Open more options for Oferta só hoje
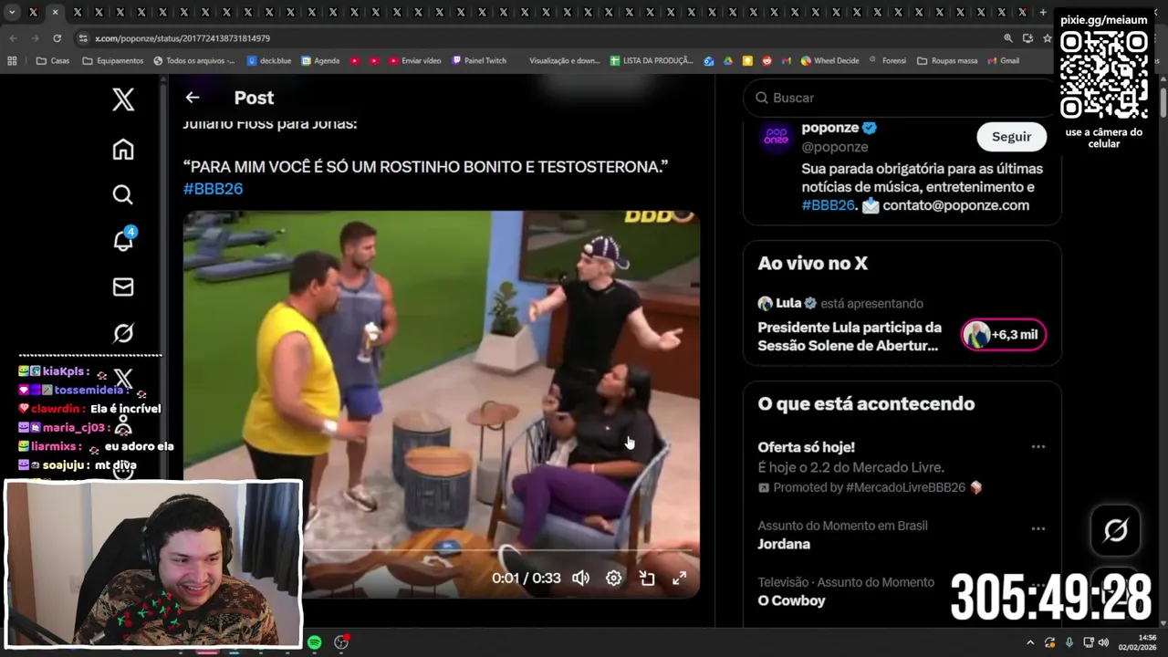The height and width of the screenshot is (657, 1168). click(1038, 447)
